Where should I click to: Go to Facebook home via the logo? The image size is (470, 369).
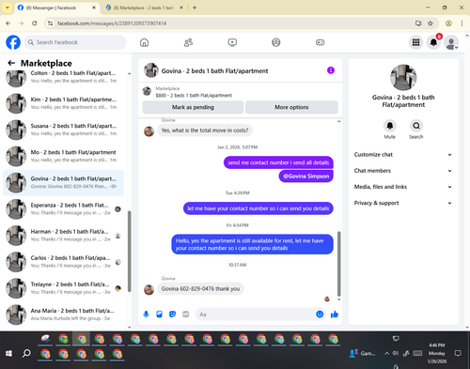(13, 42)
